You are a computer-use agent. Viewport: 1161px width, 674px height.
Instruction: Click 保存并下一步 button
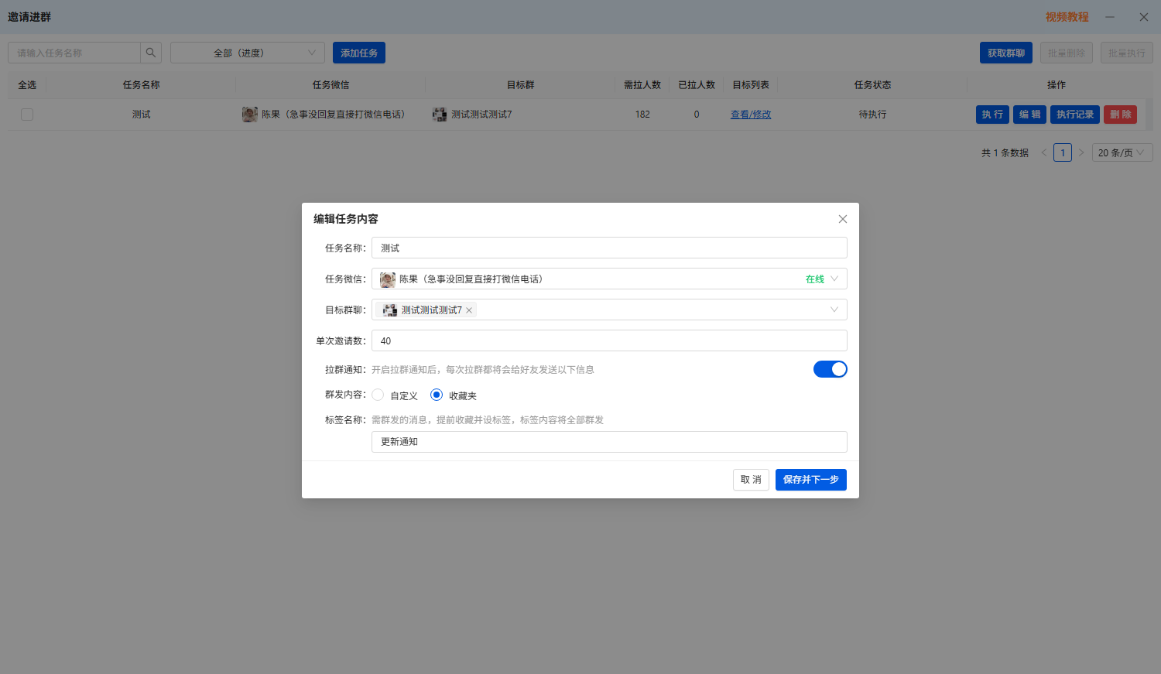click(x=811, y=480)
